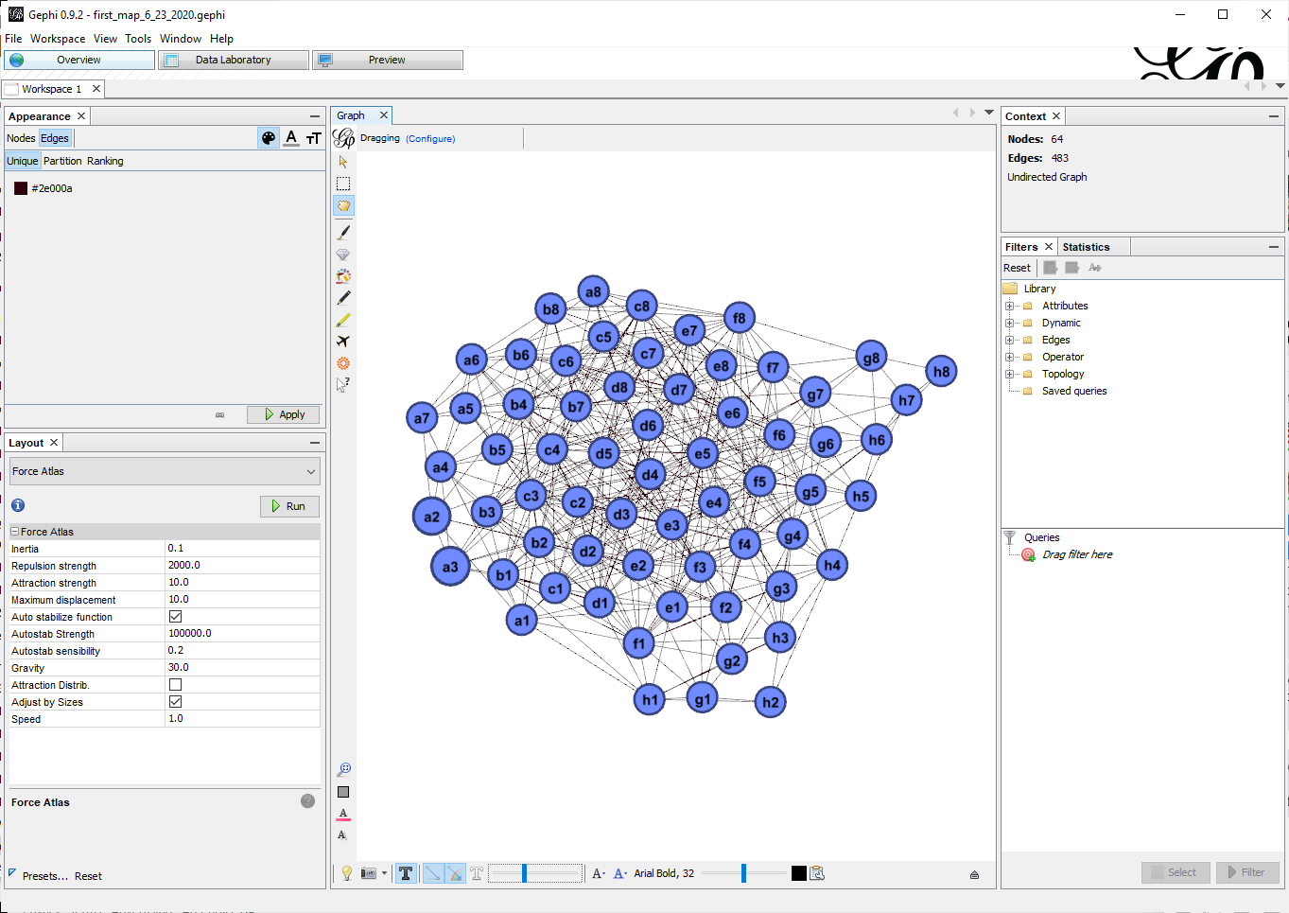Select the Heat Map tool
The width and height of the screenshot is (1289, 913).
[x=343, y=363]
